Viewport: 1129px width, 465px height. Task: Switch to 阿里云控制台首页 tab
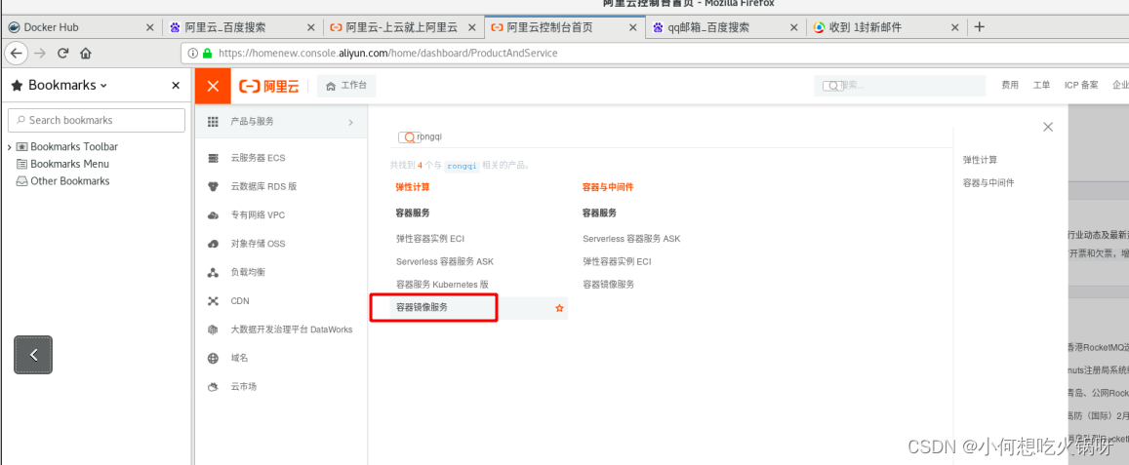564,27
